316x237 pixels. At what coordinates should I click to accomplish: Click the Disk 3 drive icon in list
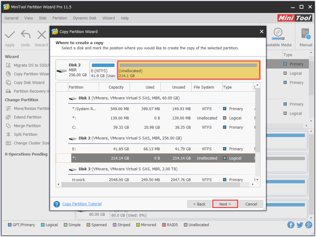pos(73,169)
